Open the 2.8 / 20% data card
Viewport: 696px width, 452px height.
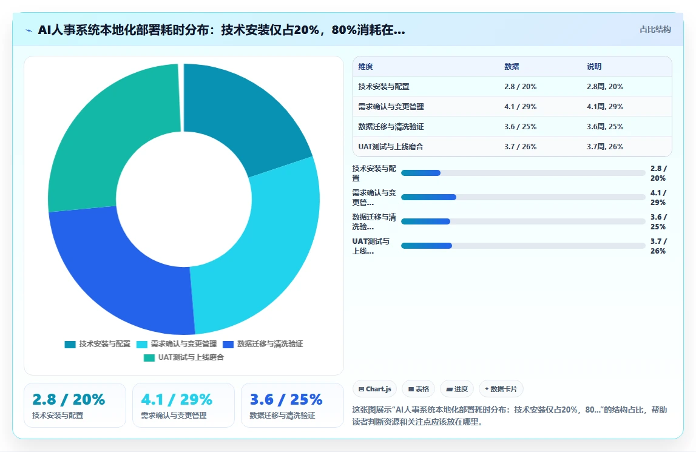click(75, 405)
